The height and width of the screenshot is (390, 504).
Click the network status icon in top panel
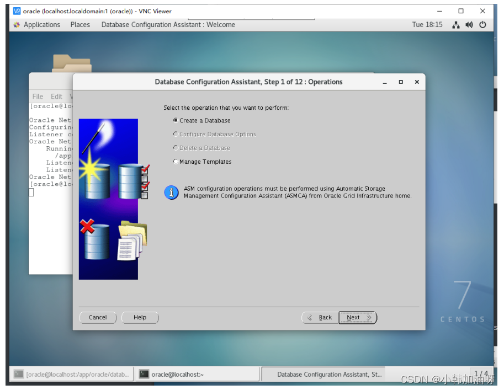pyautogui.click(x=456, y=25)
